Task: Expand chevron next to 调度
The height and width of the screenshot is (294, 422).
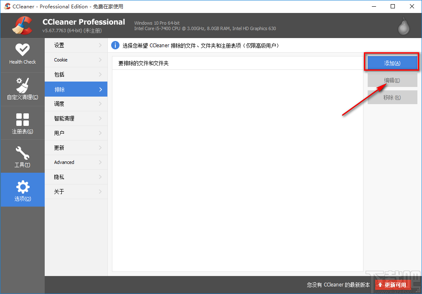Action: tap(100, 104)
